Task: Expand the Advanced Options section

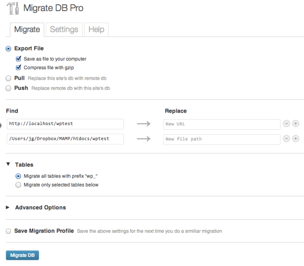Action: pos(8,207)
